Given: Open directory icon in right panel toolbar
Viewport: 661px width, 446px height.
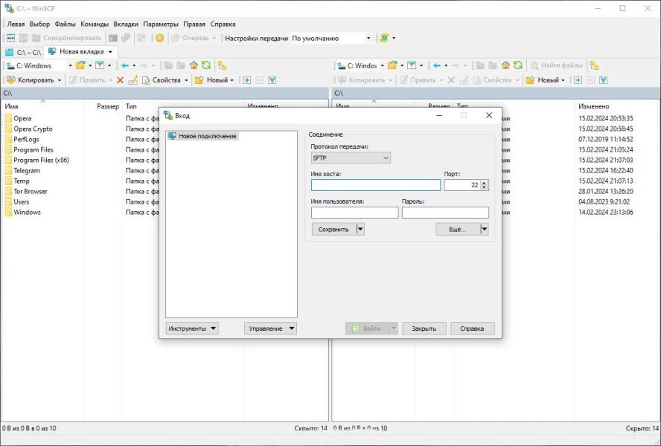Looking at the screenshot, I should (x=392, y=65).
